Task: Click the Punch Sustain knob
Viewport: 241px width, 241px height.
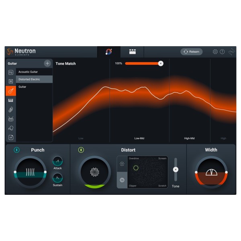Action: coord(57,178)
